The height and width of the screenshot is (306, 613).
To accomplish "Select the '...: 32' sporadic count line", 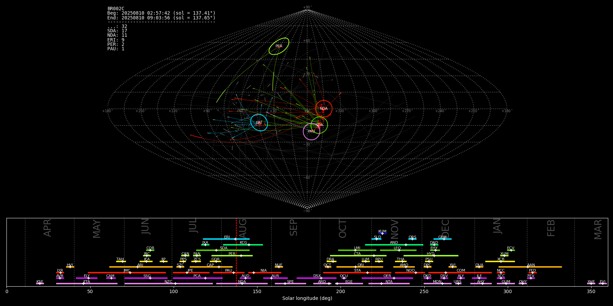I will pos(117,27).
